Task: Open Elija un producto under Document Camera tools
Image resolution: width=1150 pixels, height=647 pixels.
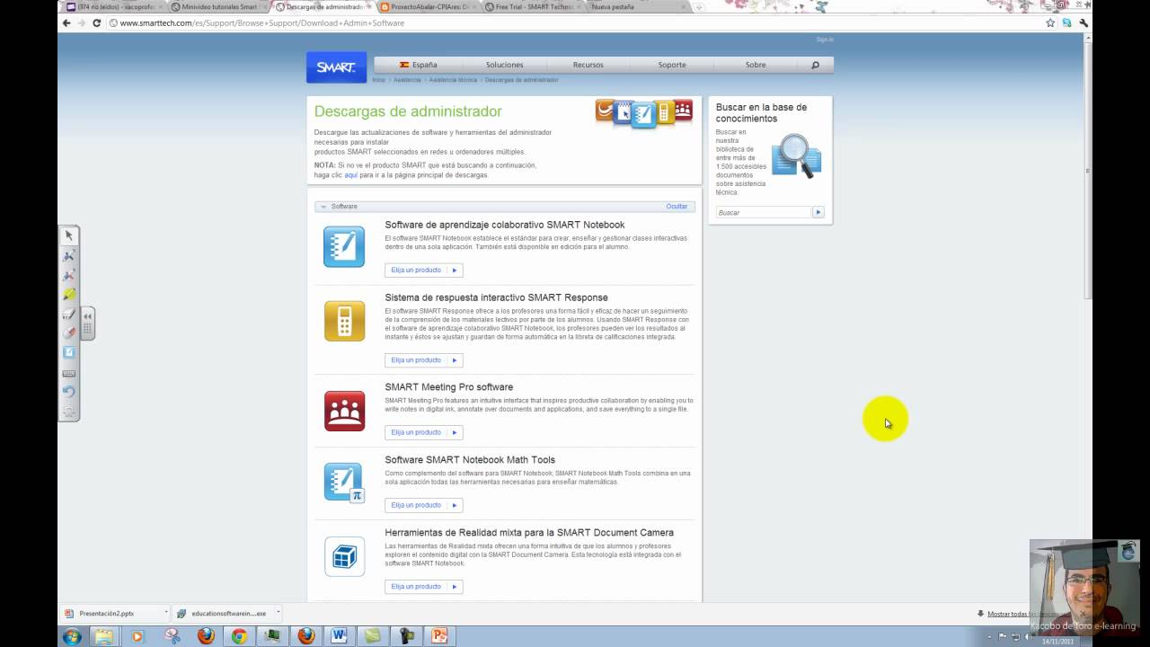Action: point(424,587)
